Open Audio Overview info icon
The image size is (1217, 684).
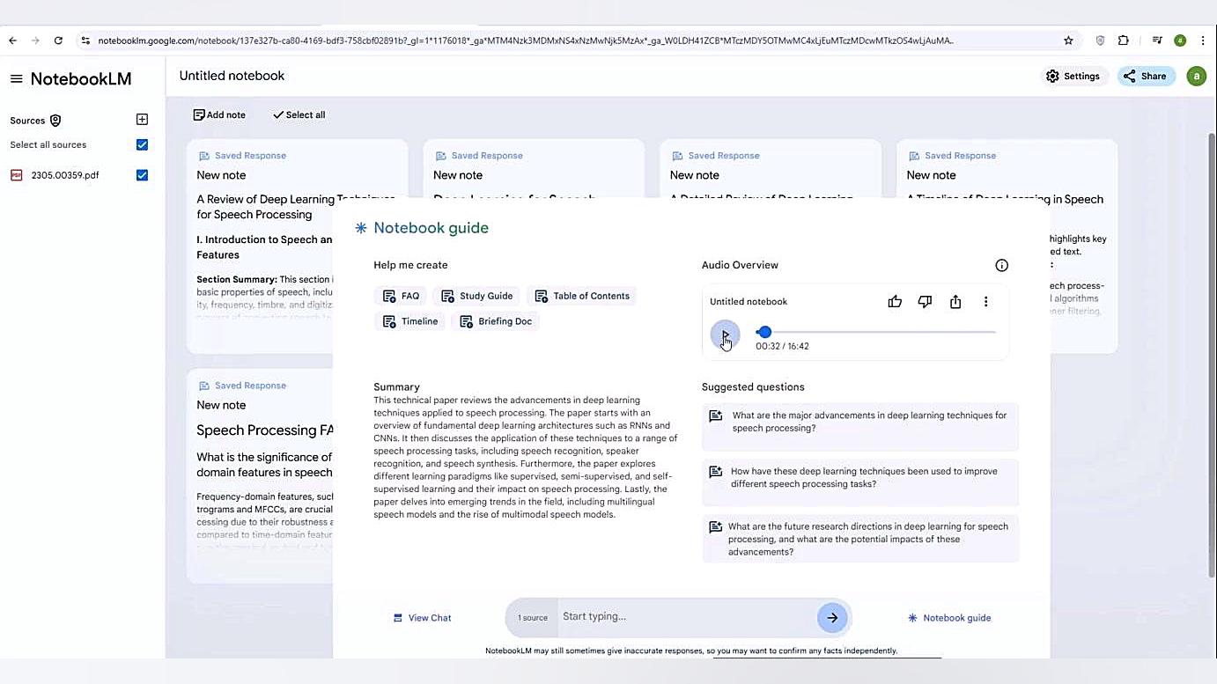[1001, 265]
